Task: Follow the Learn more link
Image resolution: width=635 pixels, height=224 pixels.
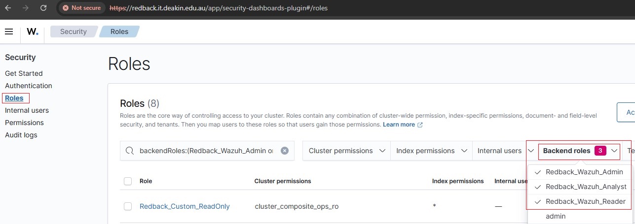Action: pyautogui.click(x=399, y=125)
